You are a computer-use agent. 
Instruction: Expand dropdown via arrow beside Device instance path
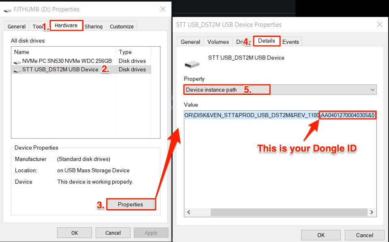[x=372, y=90]
